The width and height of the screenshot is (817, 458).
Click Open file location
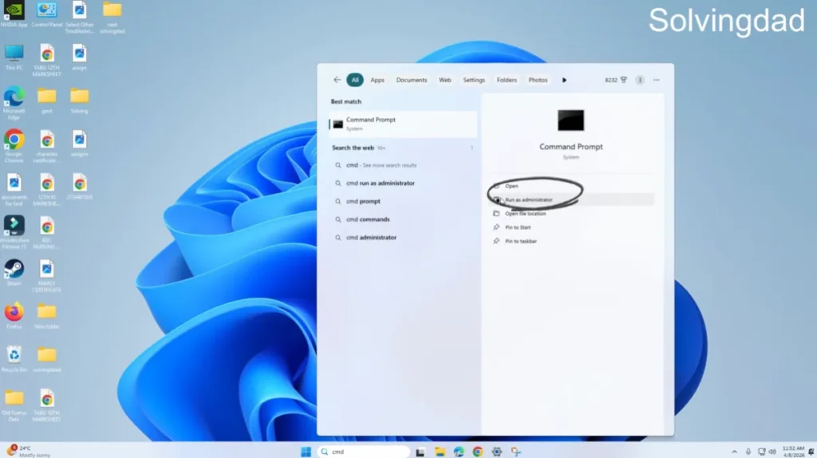tap(525, 214)
